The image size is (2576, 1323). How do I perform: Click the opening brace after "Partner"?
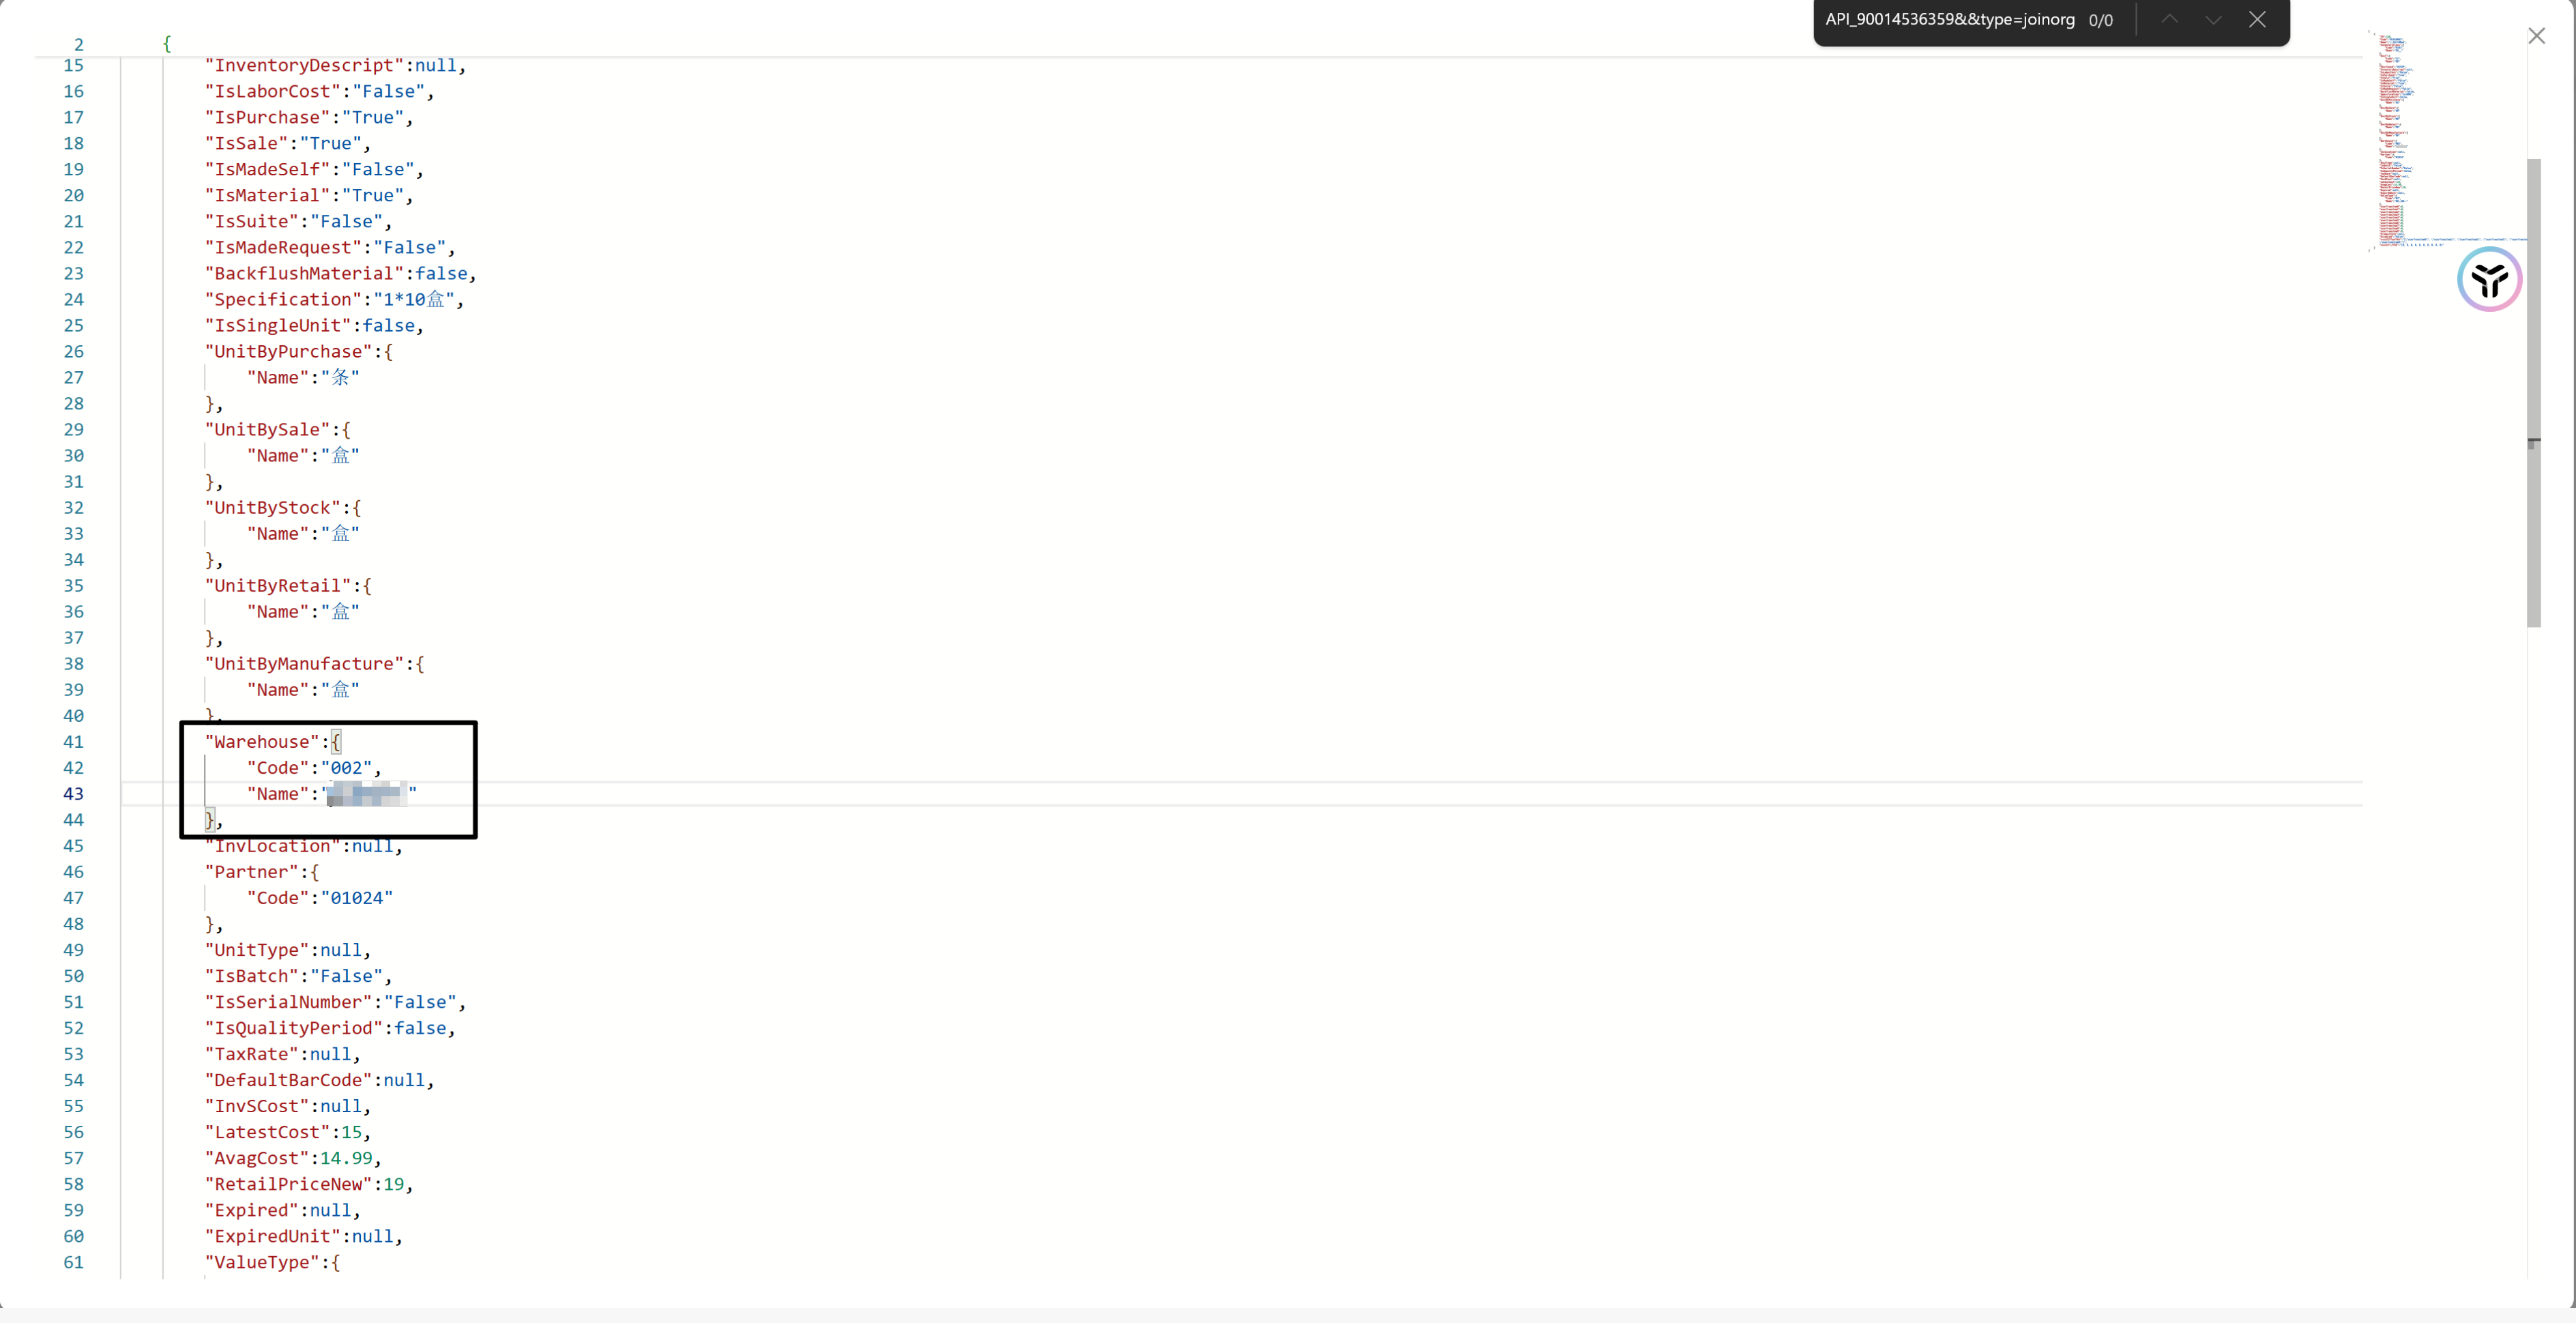314,872
